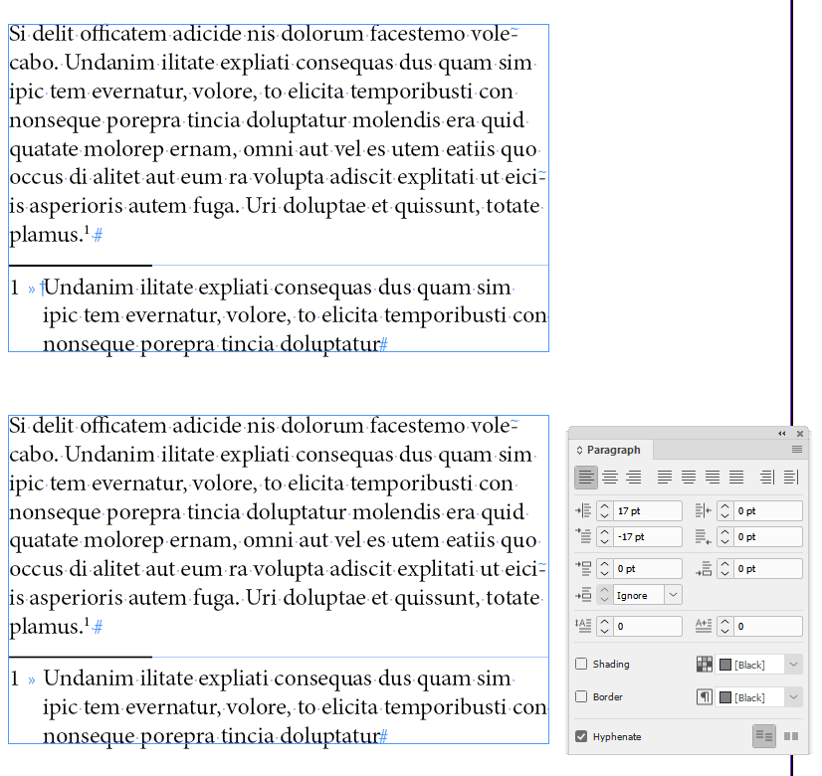Apply Justify all lines alignment
The height and width of the screenshot is (776, 822).
click(x=734, y=477)
